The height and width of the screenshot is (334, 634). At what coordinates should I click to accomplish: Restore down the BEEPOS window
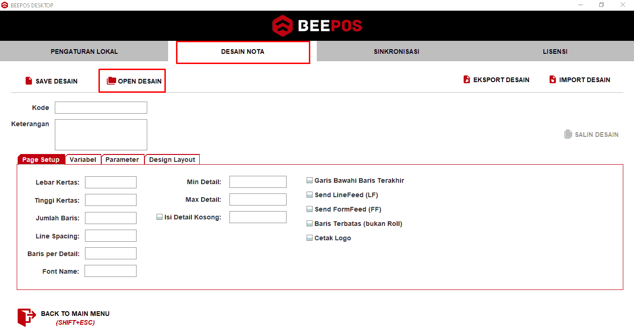pyautogui.click(x=601, y=5)
